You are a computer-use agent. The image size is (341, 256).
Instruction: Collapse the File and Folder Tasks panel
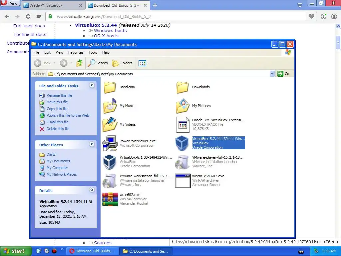pos(92,85)
